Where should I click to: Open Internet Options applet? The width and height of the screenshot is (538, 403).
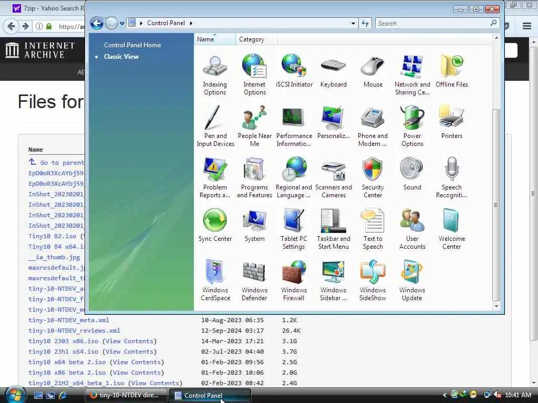[254, 75]
